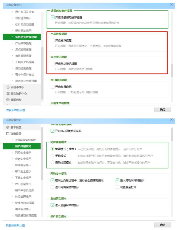Enable 开启推荐提醒 checkbox

click(x=52, y=40)
